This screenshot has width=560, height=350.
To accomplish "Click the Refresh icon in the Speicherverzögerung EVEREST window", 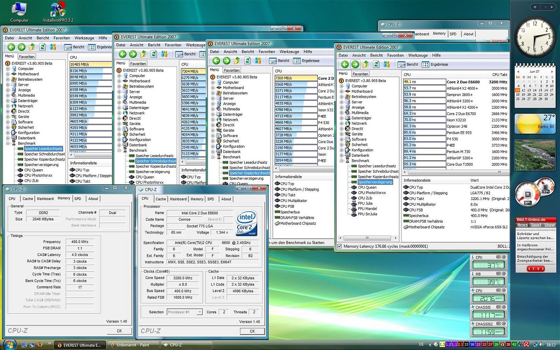I will tap(376, 64).
